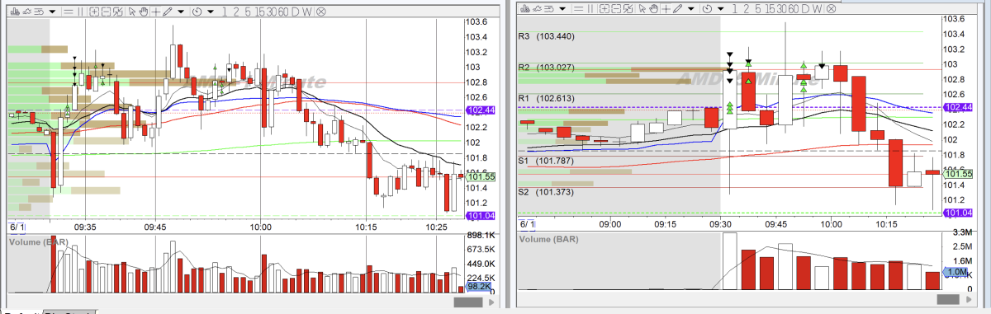Open dropdown arrow next to pencil in left chart
This screenshot has width=991, height=314.
[181, 12]
